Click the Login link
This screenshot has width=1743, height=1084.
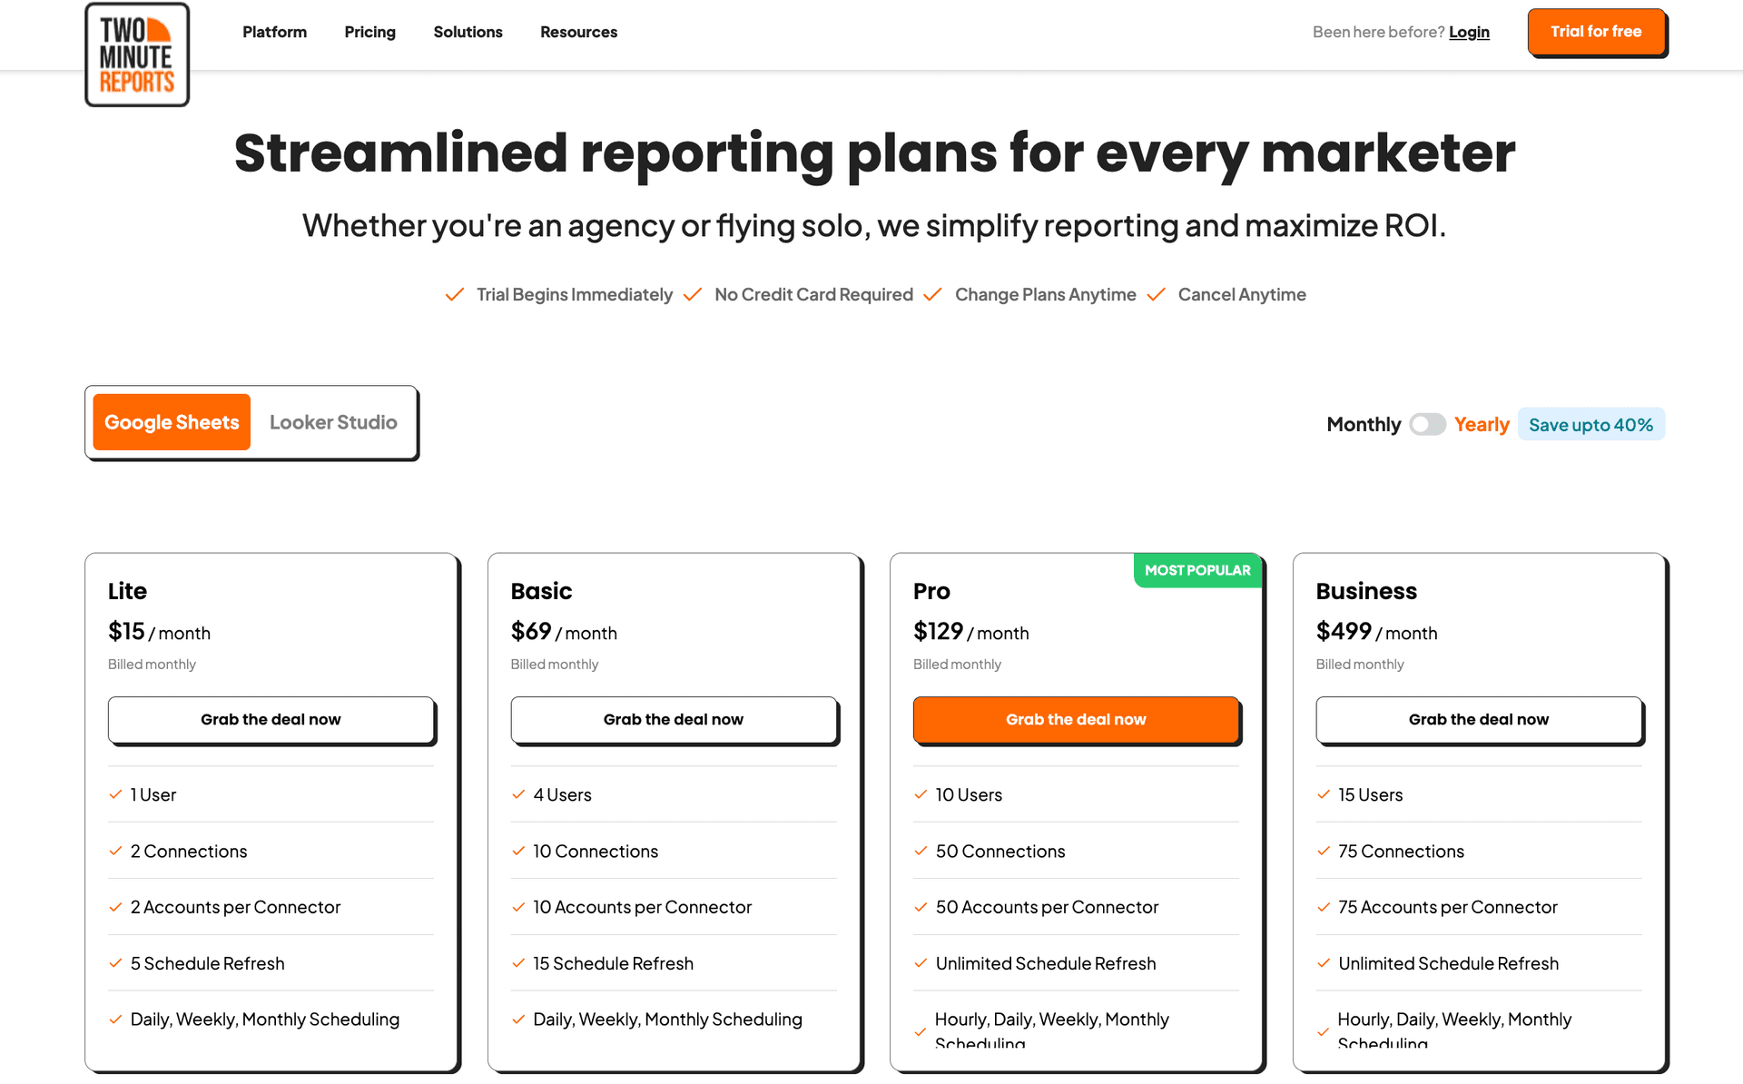tap(1469, 32)
